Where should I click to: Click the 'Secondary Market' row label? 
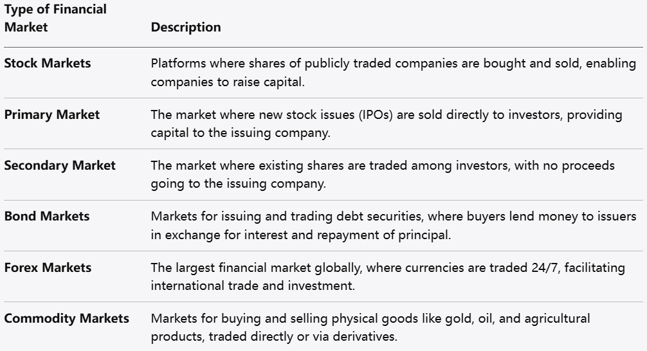click(x=60, y=165)
